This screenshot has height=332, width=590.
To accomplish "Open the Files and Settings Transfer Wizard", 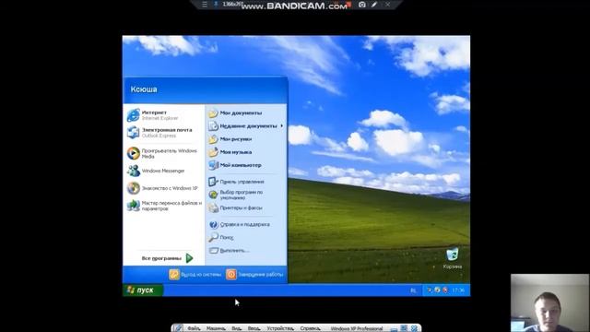I will tap(164, 206).
